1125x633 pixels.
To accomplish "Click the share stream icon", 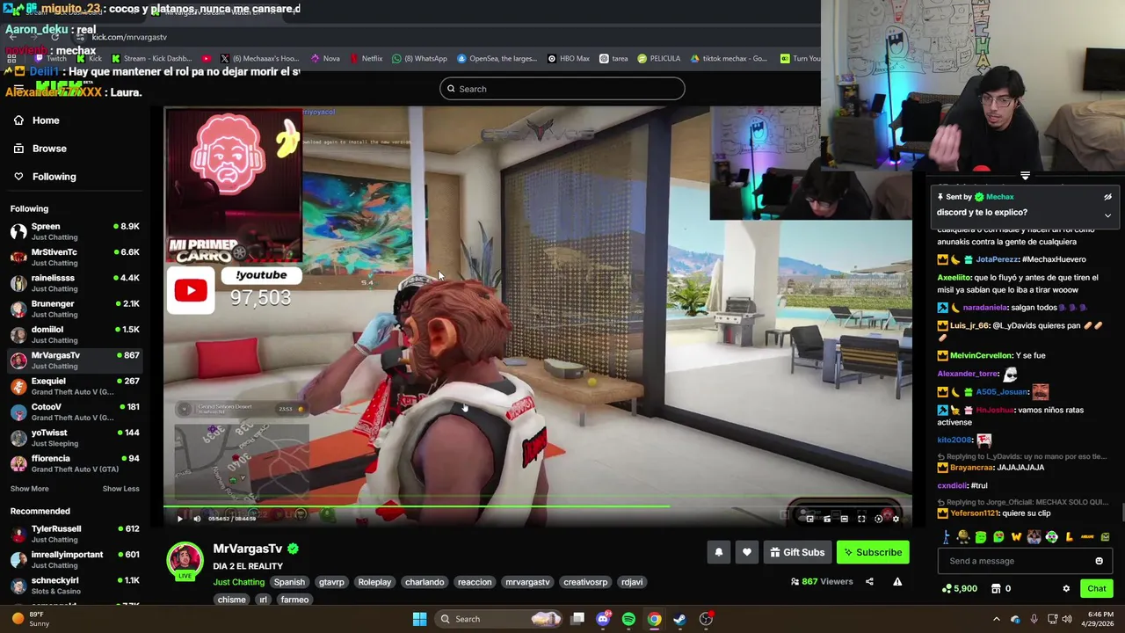I will (x=869, y=582).
